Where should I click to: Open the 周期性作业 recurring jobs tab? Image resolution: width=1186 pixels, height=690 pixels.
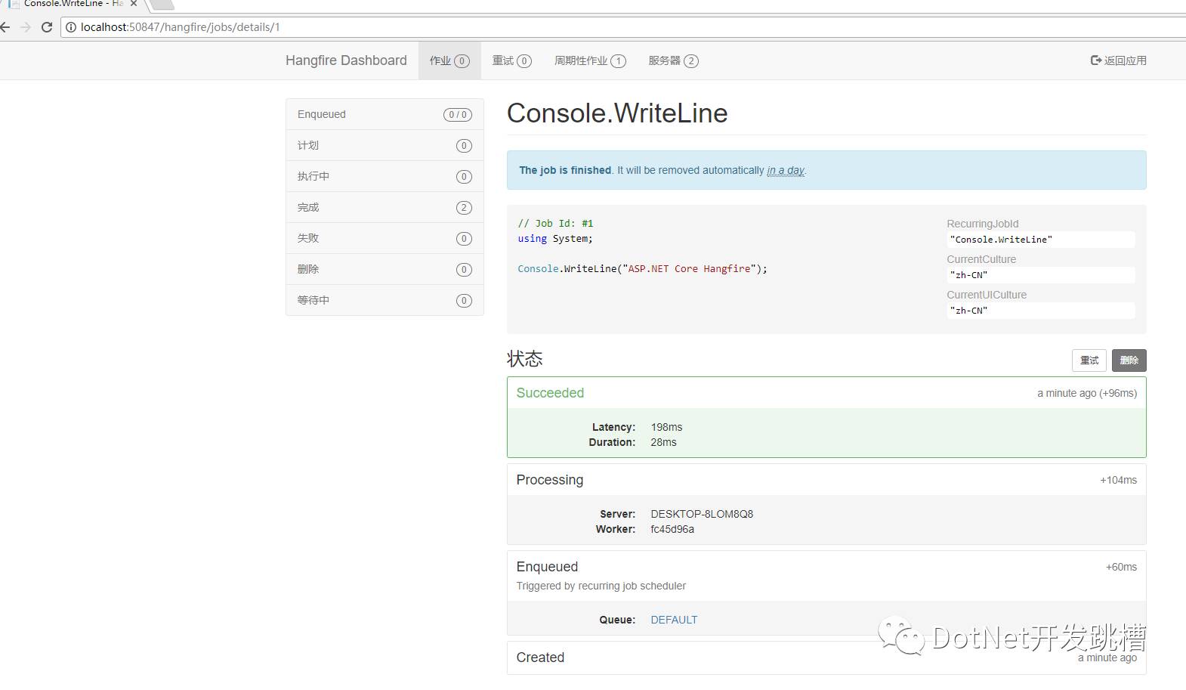(x=590, y=60)
